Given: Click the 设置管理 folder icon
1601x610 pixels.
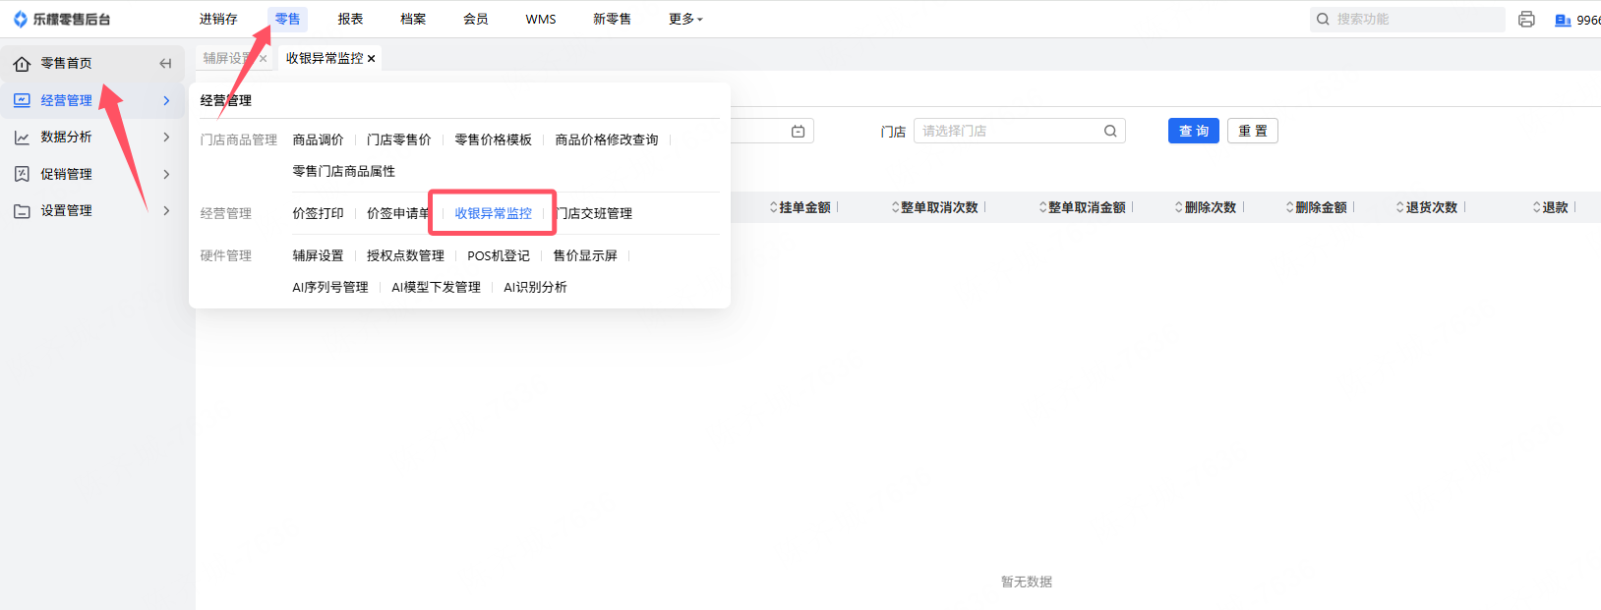Looking at the screenshot, I should [22, 211].
